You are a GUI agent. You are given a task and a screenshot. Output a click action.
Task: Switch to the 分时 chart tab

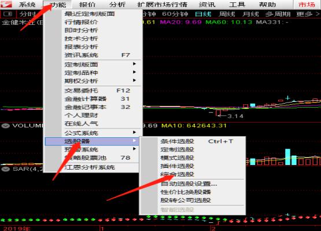(27, 14)
